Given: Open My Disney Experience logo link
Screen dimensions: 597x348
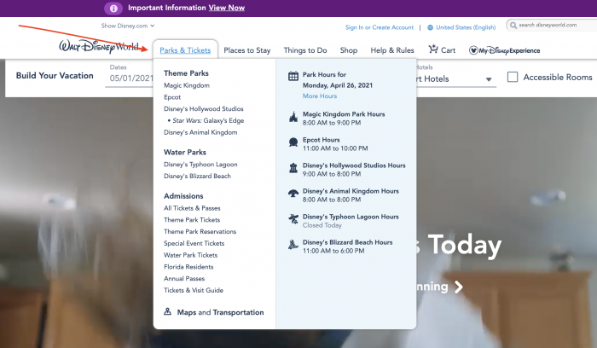Looking at the screenshot, I should 505,50.
